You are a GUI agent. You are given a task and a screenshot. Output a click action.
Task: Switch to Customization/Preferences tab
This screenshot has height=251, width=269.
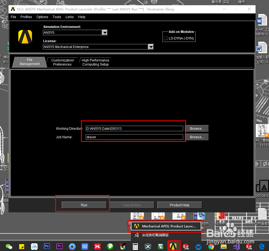[63, 62]
